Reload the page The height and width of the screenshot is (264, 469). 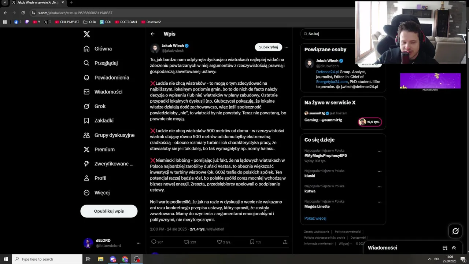click(23, 13)
